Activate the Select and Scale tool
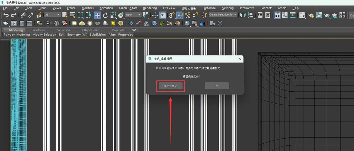Image resolution: width=354 pixels, height=151 pixels. [113, 15]
